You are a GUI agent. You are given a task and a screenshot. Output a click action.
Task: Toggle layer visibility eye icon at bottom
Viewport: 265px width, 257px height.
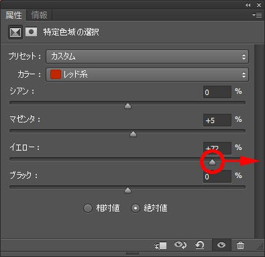(x=221, y=245)
